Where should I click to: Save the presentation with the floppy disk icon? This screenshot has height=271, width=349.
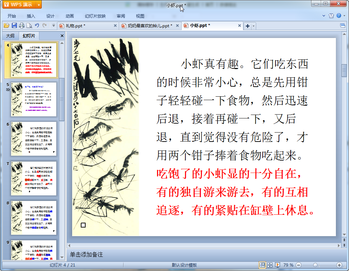14,26
